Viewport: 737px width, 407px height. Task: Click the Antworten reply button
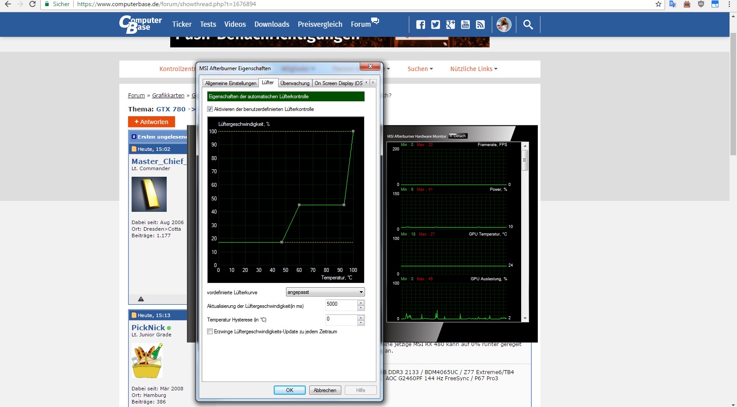[151, 122]
